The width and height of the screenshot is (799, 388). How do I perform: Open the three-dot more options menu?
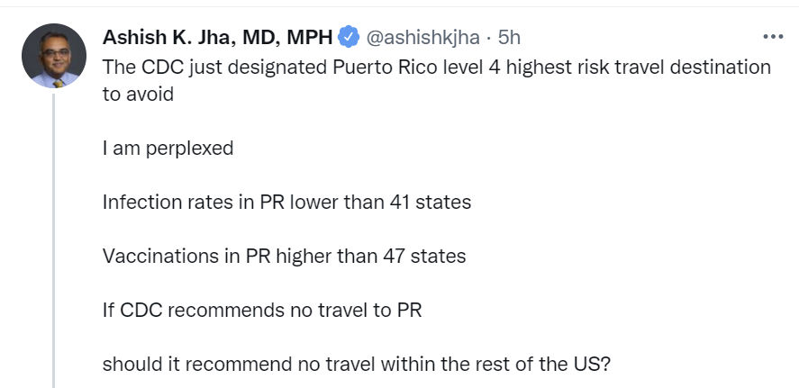coord(773,37)
